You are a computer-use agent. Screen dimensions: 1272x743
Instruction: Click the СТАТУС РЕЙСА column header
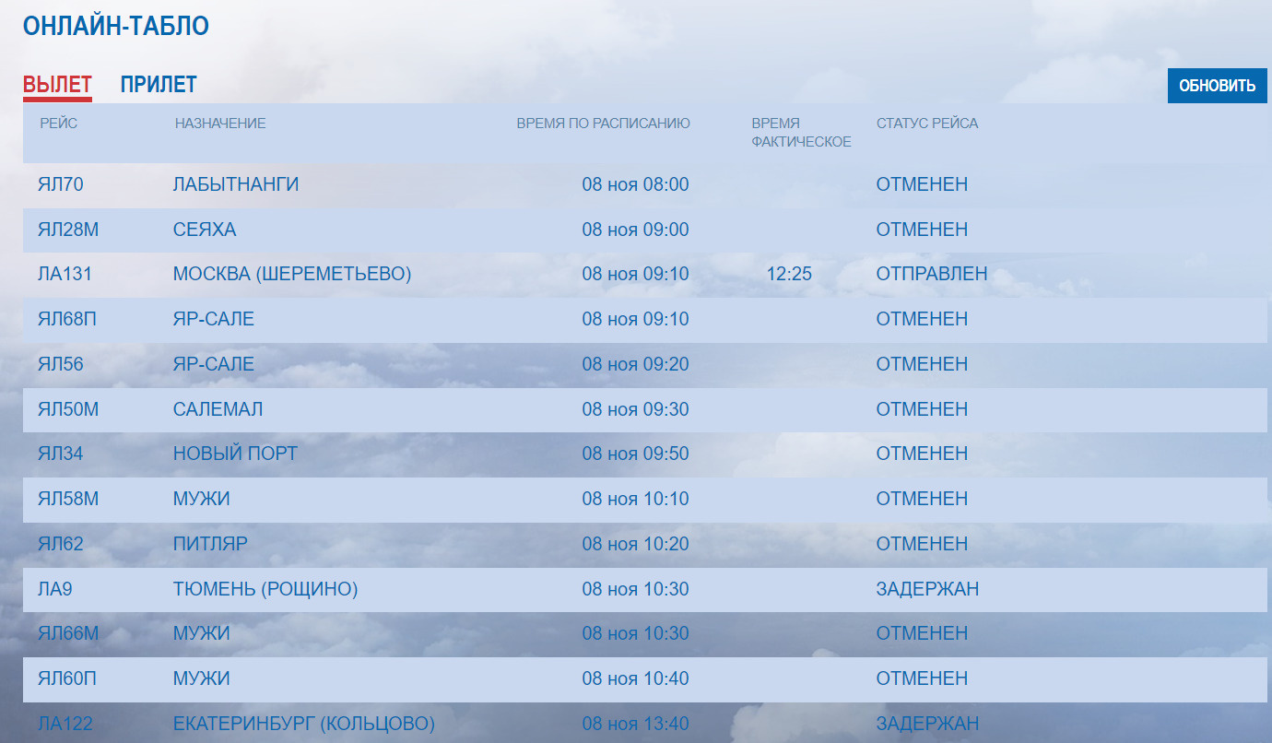[927, 124]
